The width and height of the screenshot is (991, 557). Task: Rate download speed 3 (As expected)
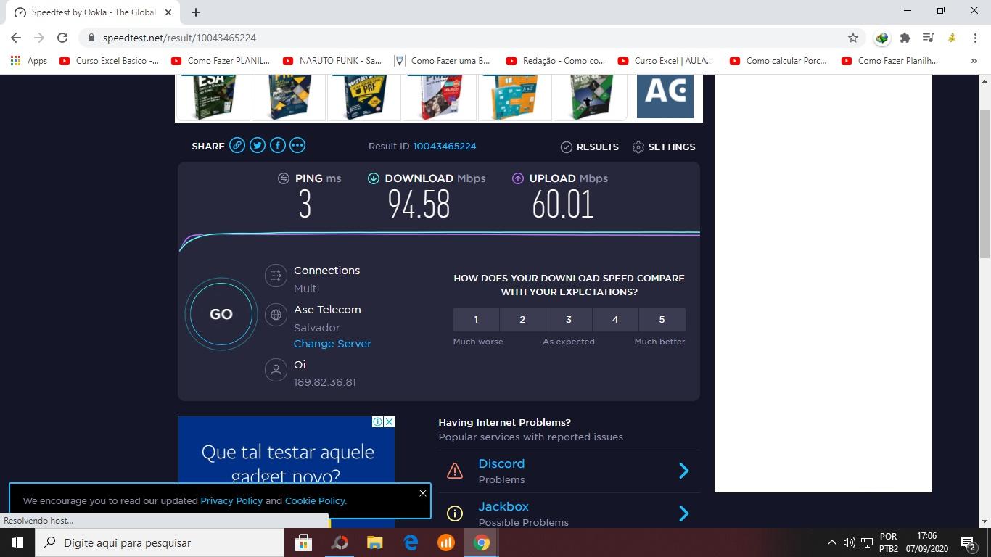click(x=569, y=319)
